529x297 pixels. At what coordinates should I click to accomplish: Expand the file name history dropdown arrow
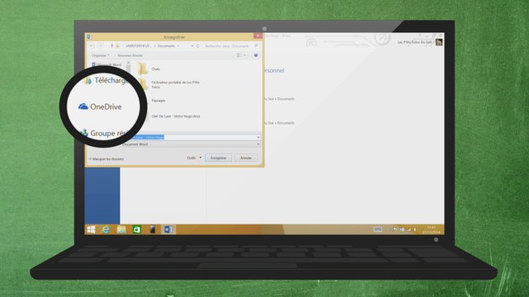click(258, 137)
